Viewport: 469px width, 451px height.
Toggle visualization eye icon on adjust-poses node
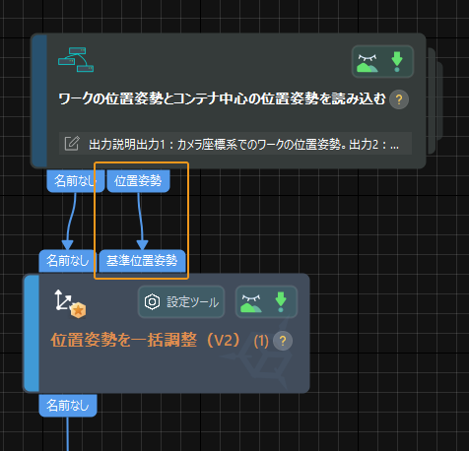(x=251, y=303)
